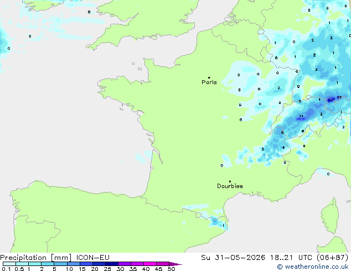Viewport: 351px width, 271px height.
Task: Pick the 25 mm navy legend swatch
Action: pyautogui.click(x=112, y=264)
